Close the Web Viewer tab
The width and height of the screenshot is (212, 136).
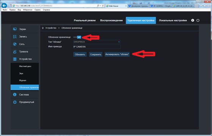click(x=126, y=6)
